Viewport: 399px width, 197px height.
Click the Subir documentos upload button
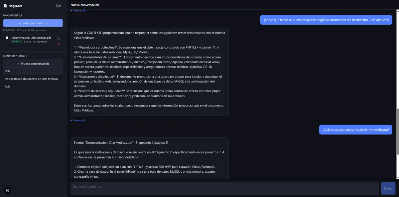(33, 23)
